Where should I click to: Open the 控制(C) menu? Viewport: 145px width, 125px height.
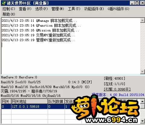click(9, 9)
